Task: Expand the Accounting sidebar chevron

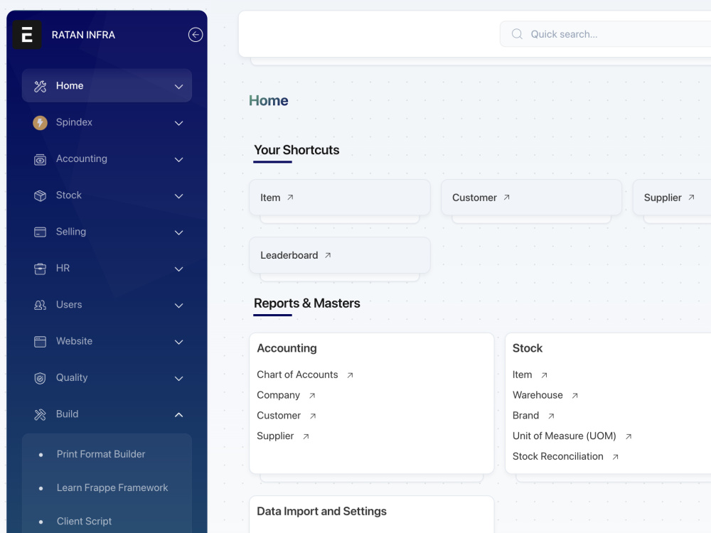Action: (x=179, y=159)
